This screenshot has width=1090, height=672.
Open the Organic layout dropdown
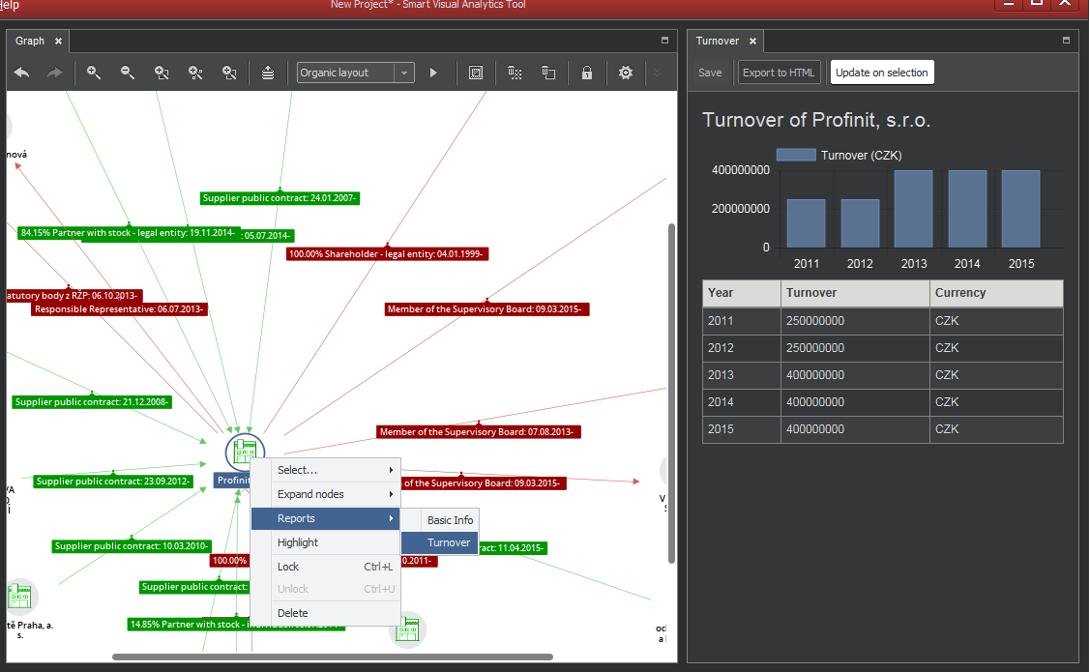coord(355,73)
